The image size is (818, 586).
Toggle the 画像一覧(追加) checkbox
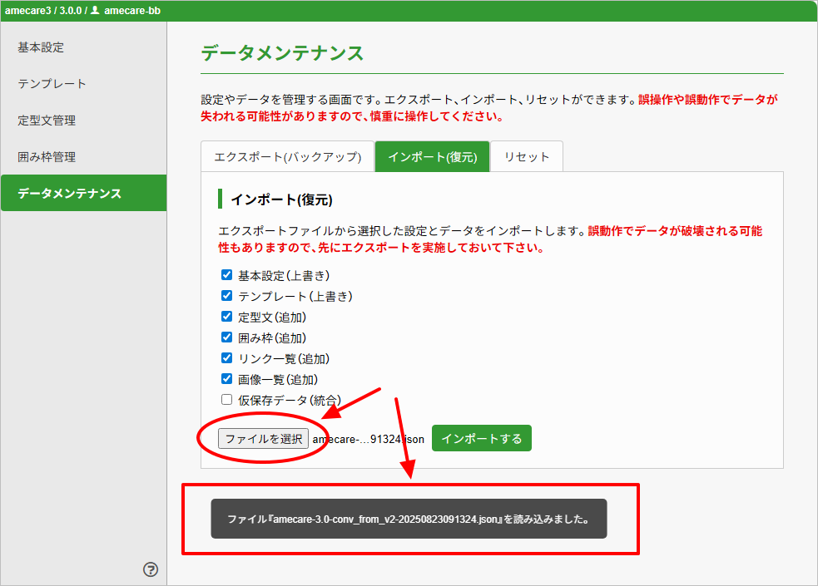[226, 379]
